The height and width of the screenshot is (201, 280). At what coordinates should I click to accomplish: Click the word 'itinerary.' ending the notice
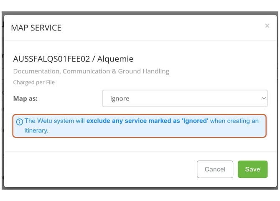pos(36,131)
